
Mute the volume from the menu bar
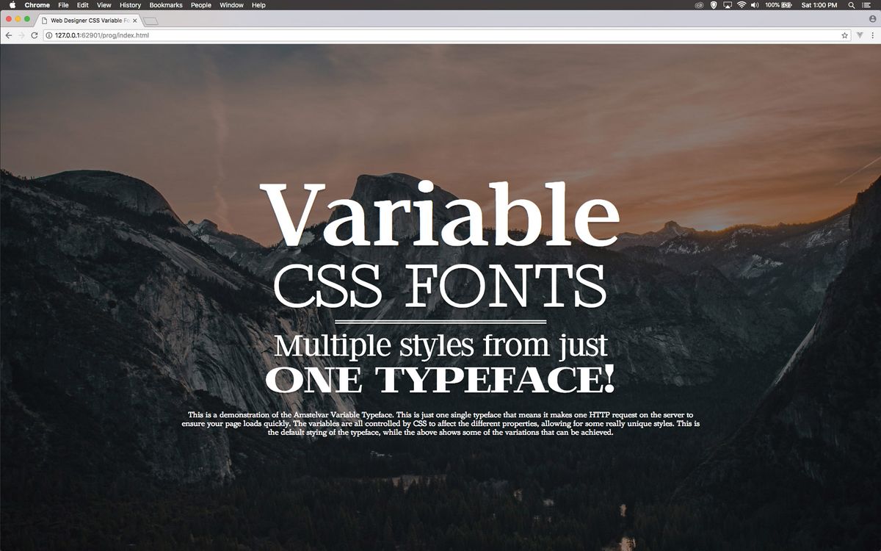pyautogui.click(x=755, y=5)
